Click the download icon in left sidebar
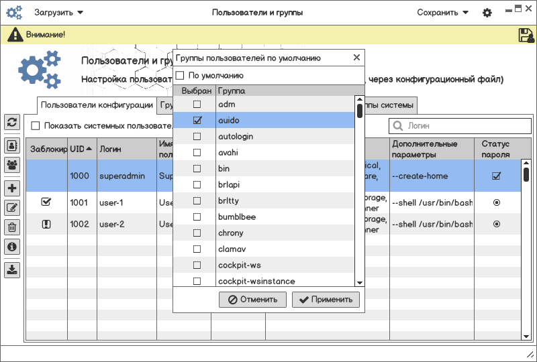This screenshot has height=362, width=537. click(x=12, y=269)
